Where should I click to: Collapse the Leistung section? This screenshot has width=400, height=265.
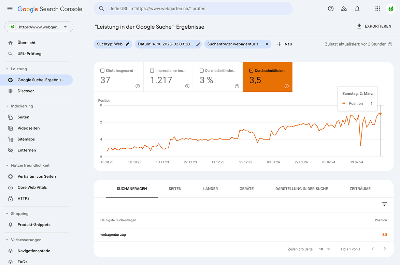7,69
